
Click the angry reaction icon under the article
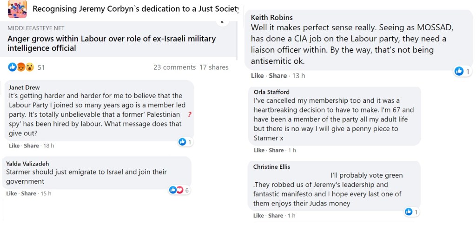point(20,67)
